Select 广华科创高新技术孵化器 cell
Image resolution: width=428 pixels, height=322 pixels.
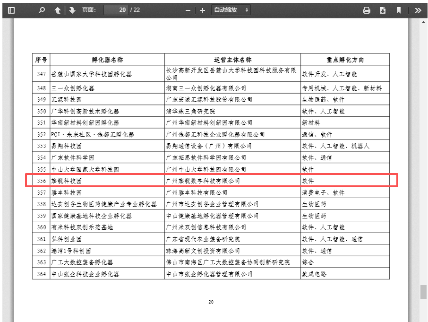point(107,111)
